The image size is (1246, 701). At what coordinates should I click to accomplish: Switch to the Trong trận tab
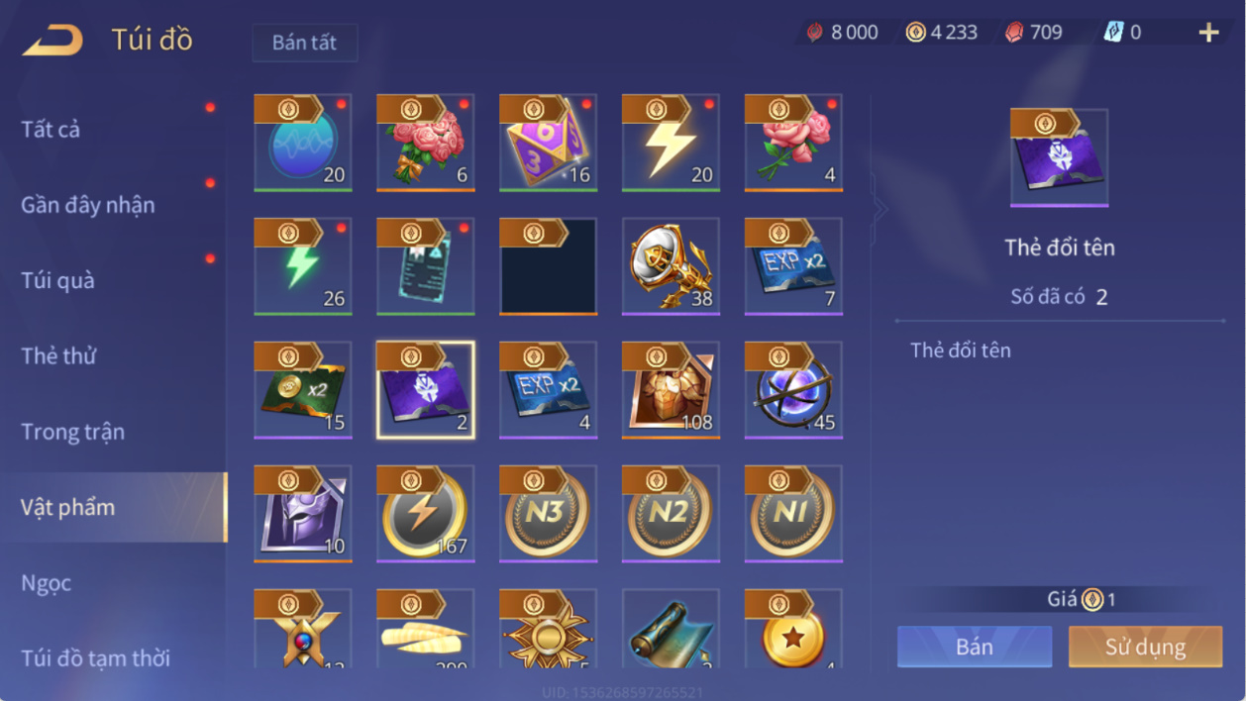(x=72, y=432)
